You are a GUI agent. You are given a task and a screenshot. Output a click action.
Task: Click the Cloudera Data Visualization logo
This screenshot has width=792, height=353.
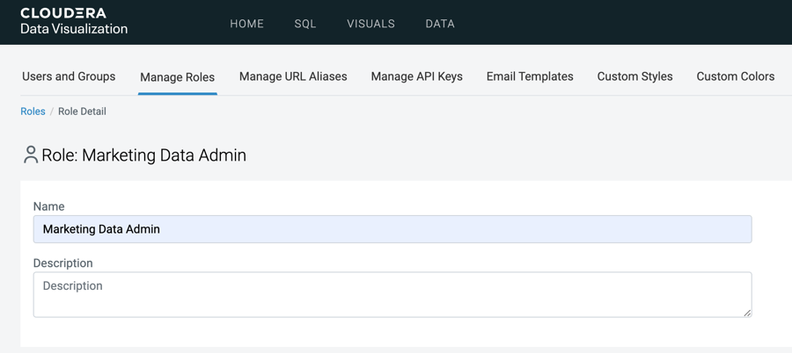pos(74,21)
